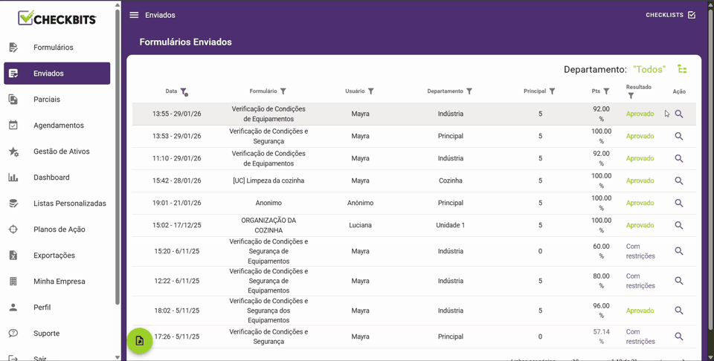This screenshot has height=361, width=714.
Task: Open the Resultado column filter
Action: tap(631, 96)
